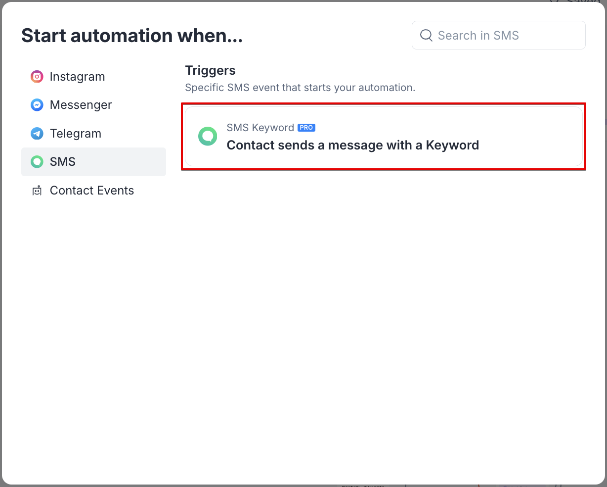Viewport: 607px width, 487px height.
Task: Click the SMS Keyword label text
Action: 260,128
